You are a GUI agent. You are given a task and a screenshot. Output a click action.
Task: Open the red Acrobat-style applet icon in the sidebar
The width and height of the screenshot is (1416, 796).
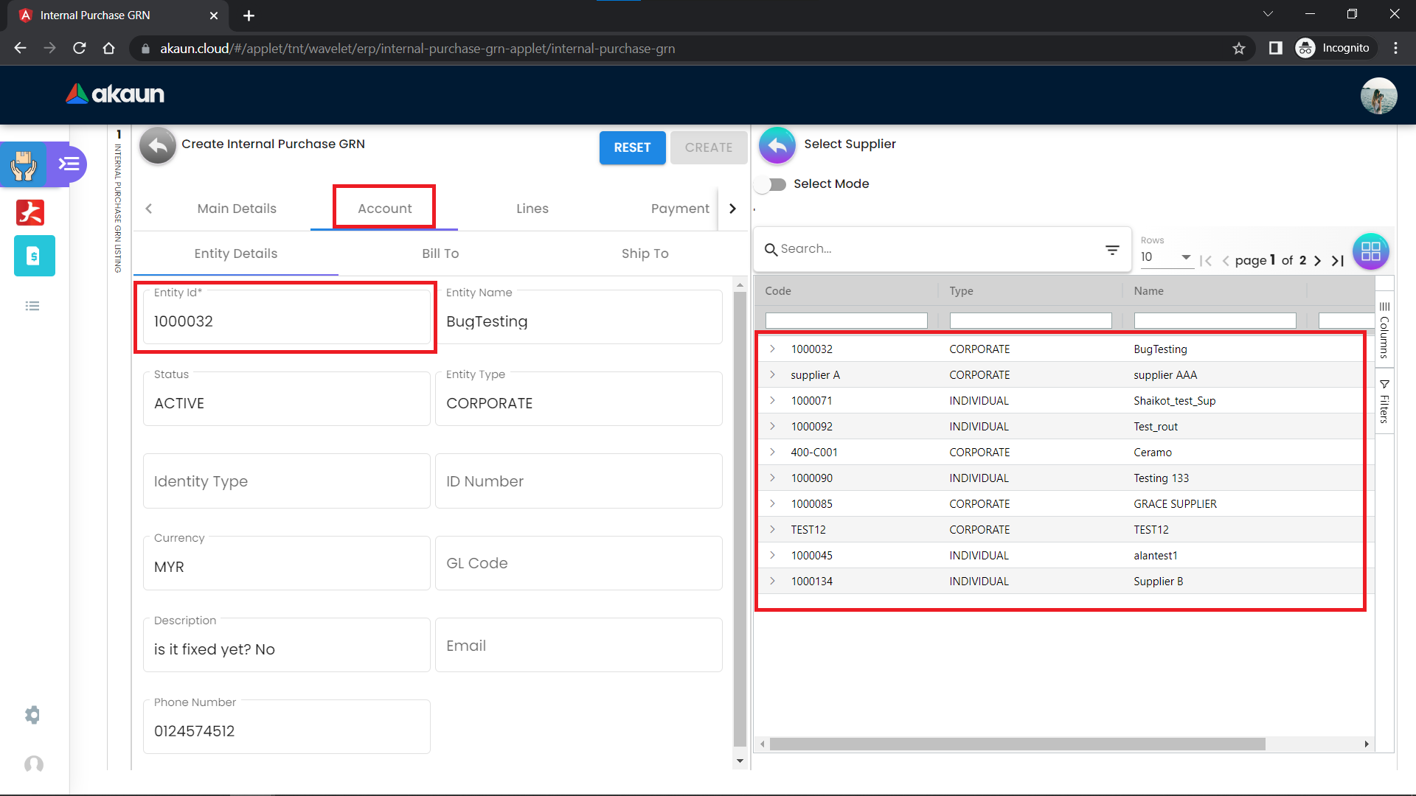(x=31, y=212)
